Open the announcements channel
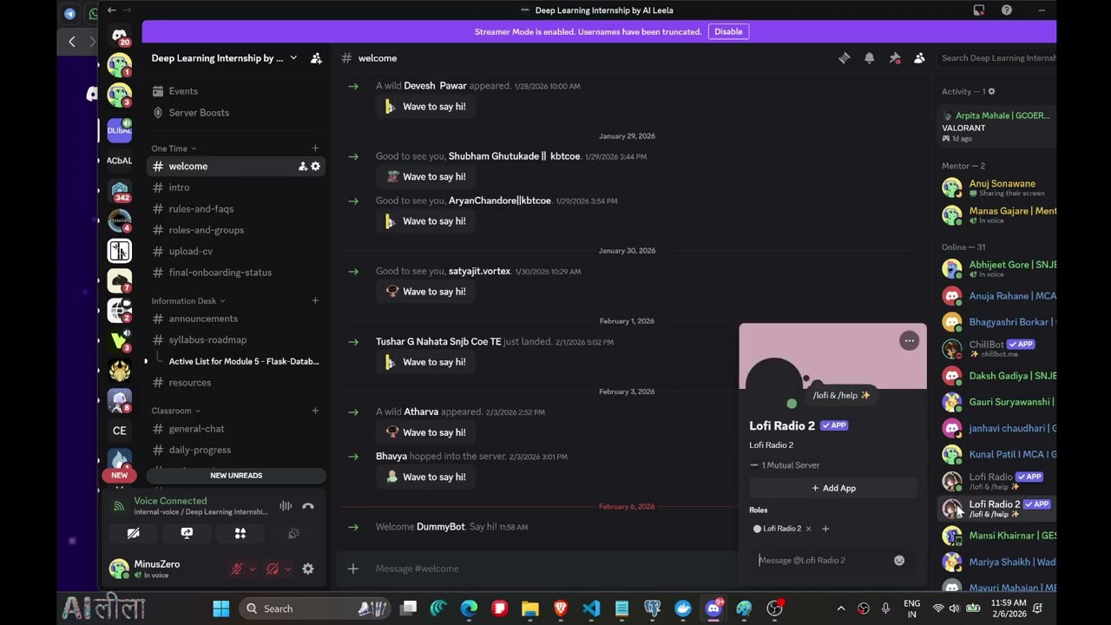The width and height of the screenshot is (1111, 625). point(236,319)
